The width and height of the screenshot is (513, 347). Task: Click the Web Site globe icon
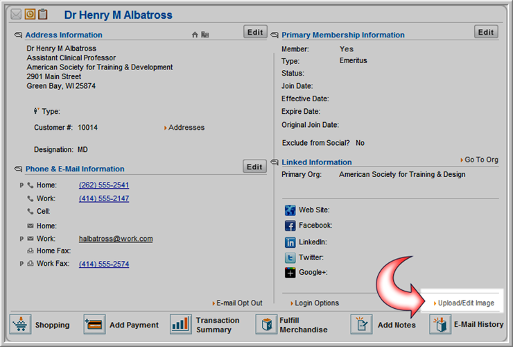pyautogui.click(x=290, y=210)
